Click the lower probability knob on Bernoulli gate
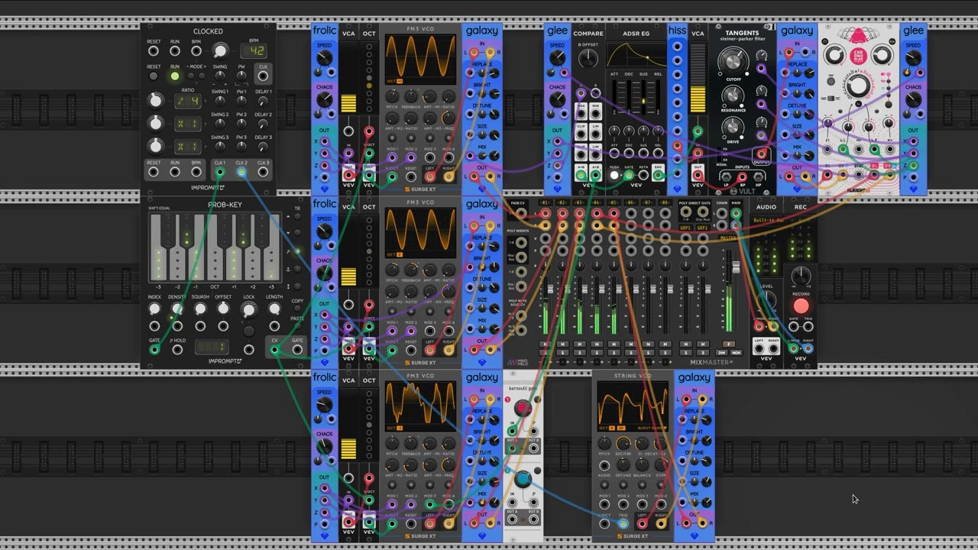978x550 pixels. point(523,479)
